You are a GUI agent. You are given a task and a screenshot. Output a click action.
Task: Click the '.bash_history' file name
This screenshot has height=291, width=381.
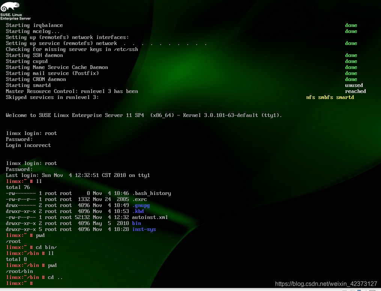[152, 193]
